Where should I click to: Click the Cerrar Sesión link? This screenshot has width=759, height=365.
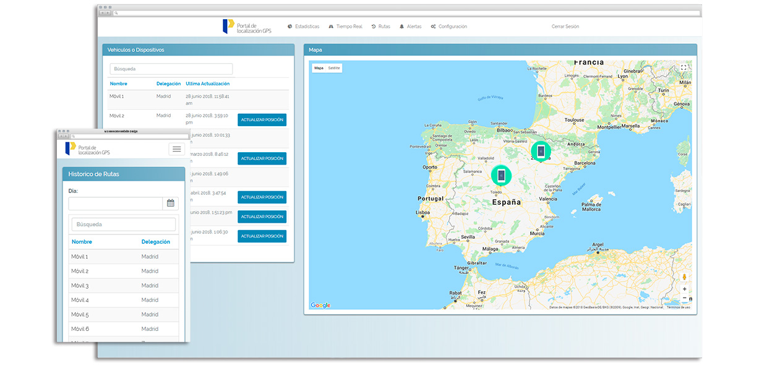[x=565, y=27]
